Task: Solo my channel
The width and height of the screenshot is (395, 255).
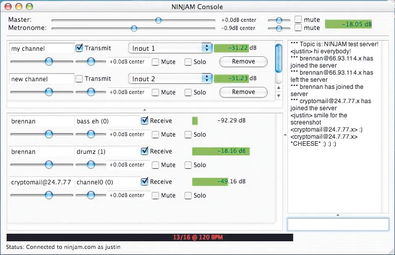Action: 188,62
